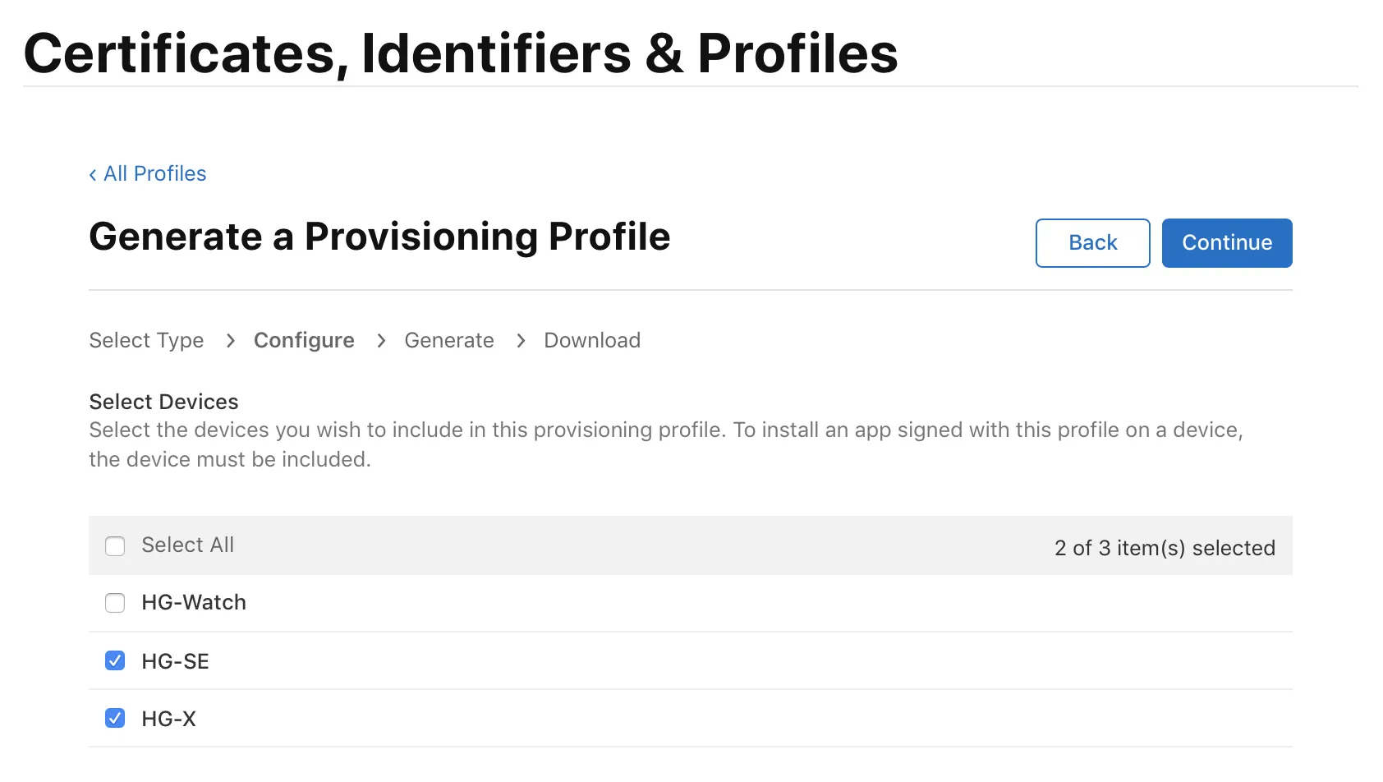Screen dimensions: 1383x782
Task: Deselect the HG-X device checkbox
Action: click(x=115, y=719)
